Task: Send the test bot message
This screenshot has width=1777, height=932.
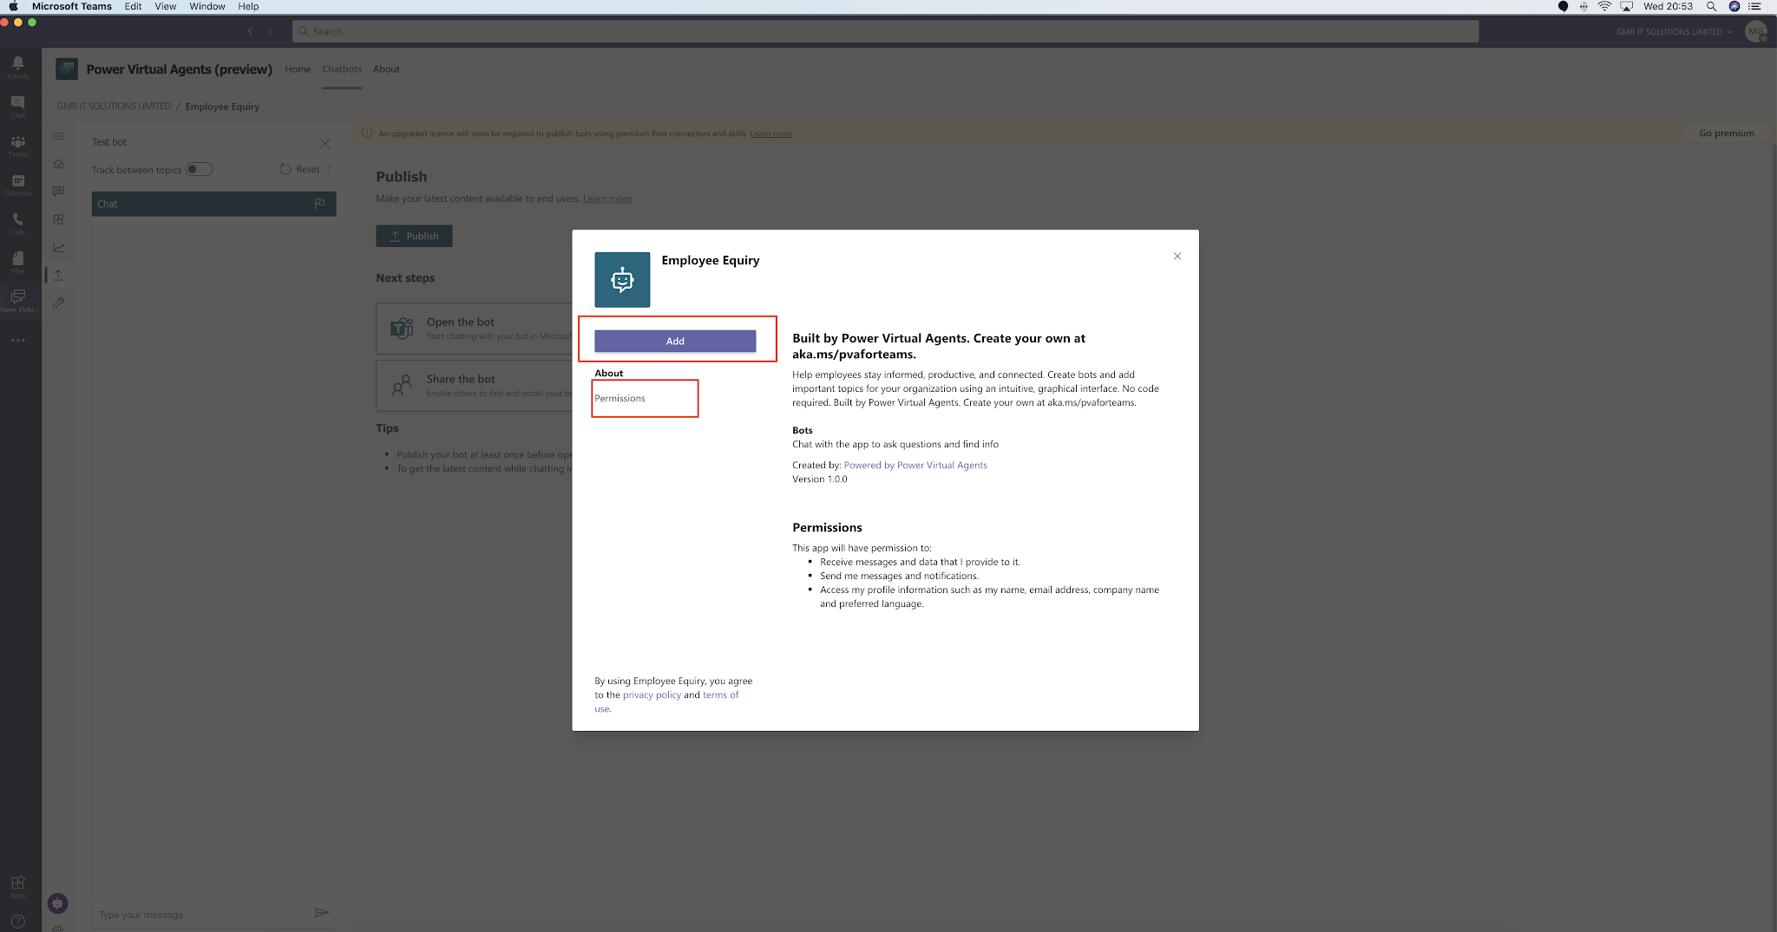Action: [321, 912]
